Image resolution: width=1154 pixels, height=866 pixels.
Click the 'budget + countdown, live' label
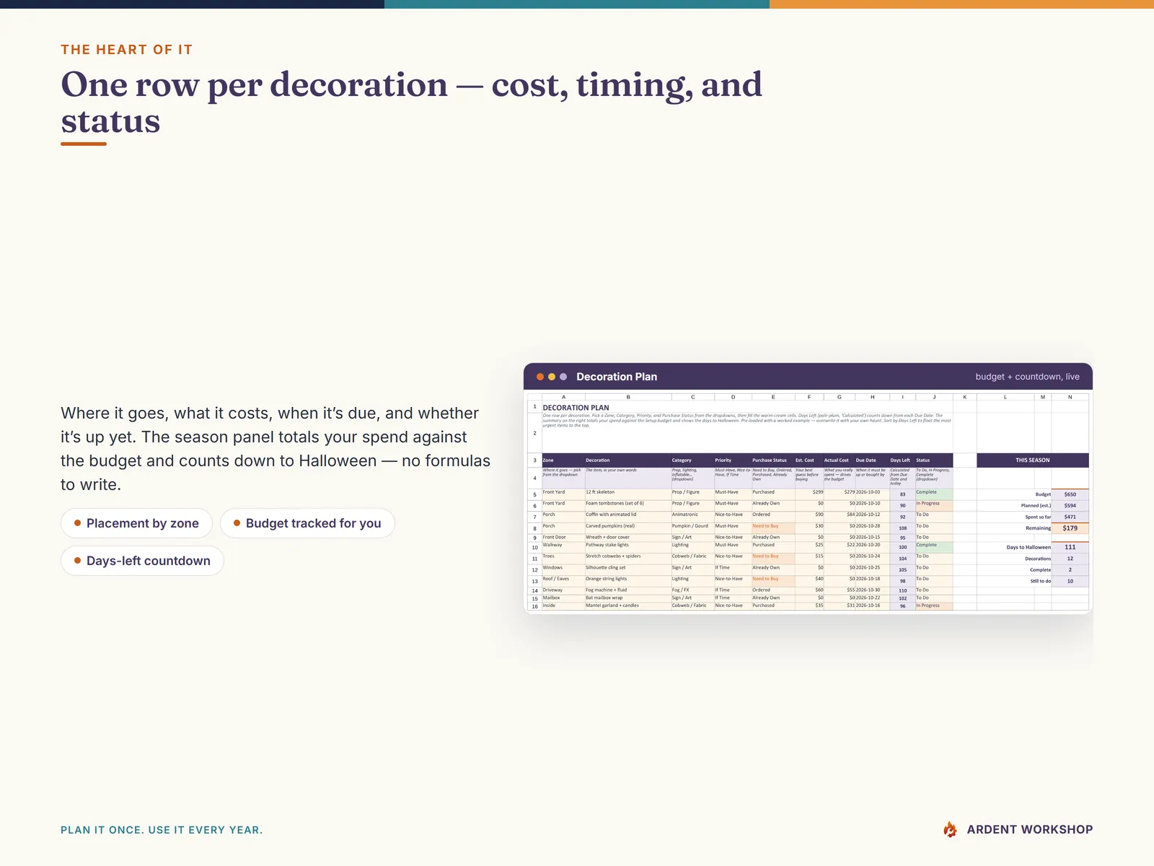pyautogui.click(x=1027, y=377)
